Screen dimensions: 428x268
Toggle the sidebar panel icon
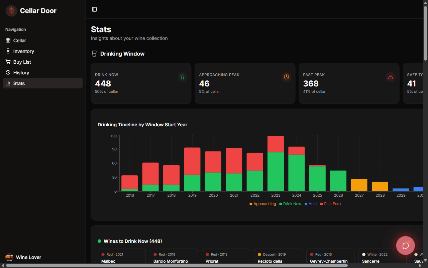click(94, 9)
